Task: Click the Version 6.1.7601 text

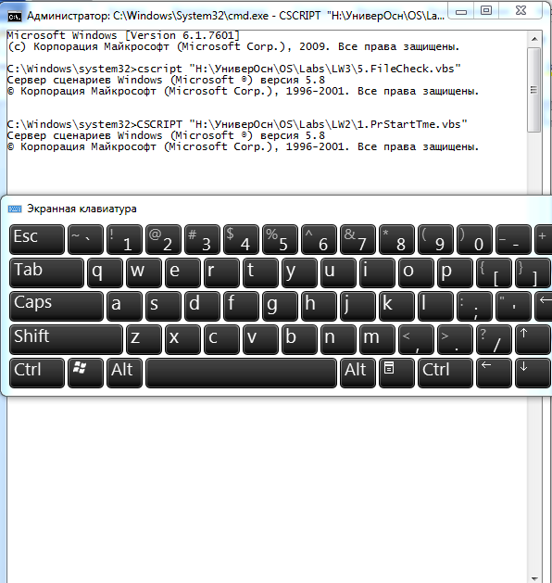Action: (182, 36)
